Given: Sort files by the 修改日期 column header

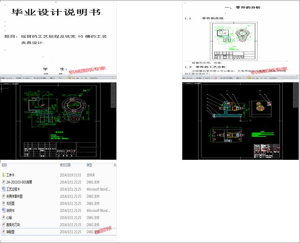Looking at the screenshot, I should [x=65, y=165].
